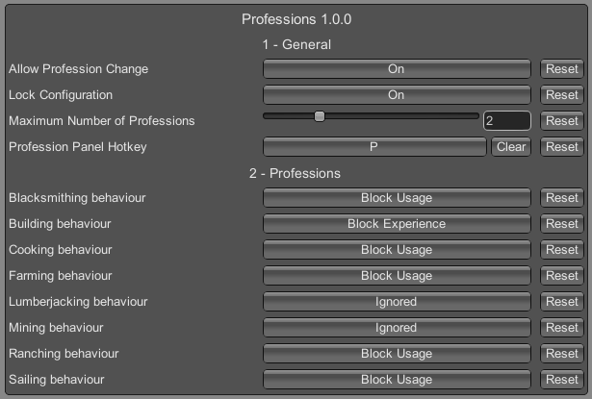This screenshot has height=399, width=592.
Task: Click the Maximum Number of Professions label
Action: [102, 121]
